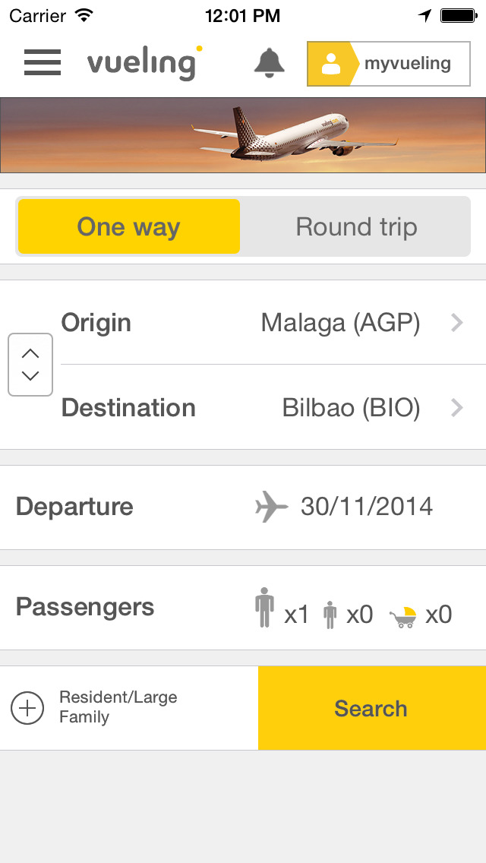Change the departure date 30/11/2014

(367, 507)
